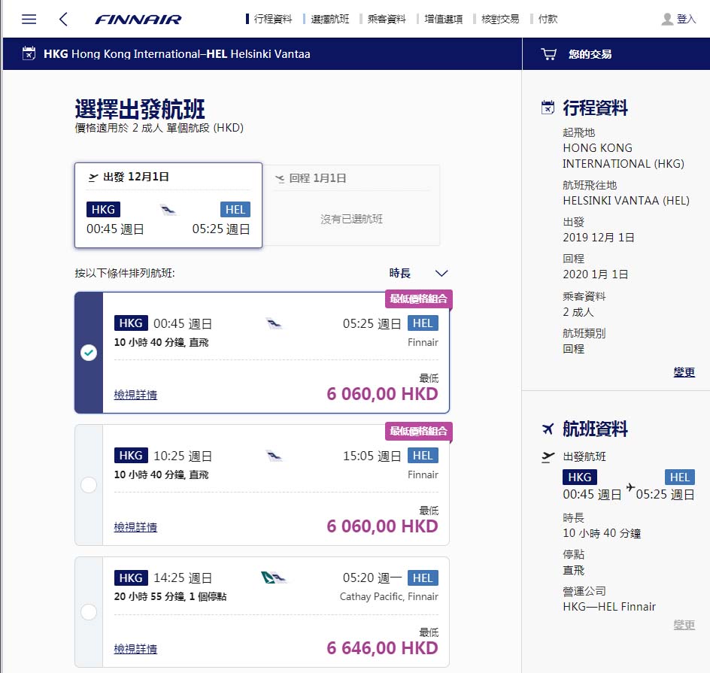Click the 2020 1月 1日 return date
The image size is (710, 673).
point(595,274)
